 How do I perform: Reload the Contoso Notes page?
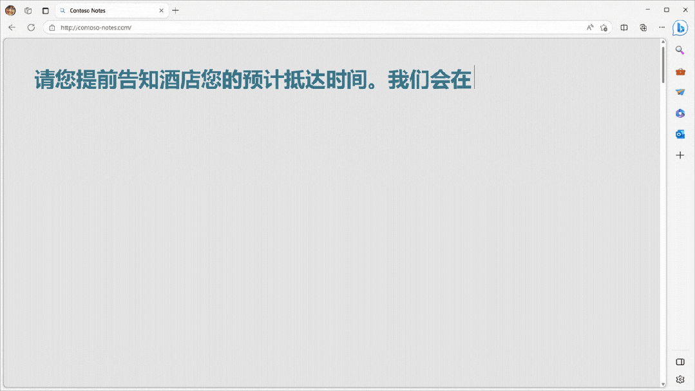coord(31,27)
